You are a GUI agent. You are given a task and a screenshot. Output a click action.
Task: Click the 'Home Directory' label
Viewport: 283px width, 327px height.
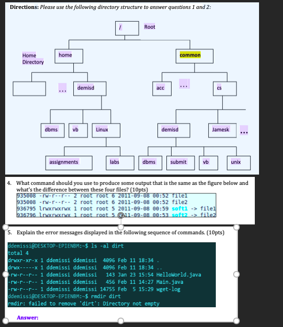tap(33, 59)
